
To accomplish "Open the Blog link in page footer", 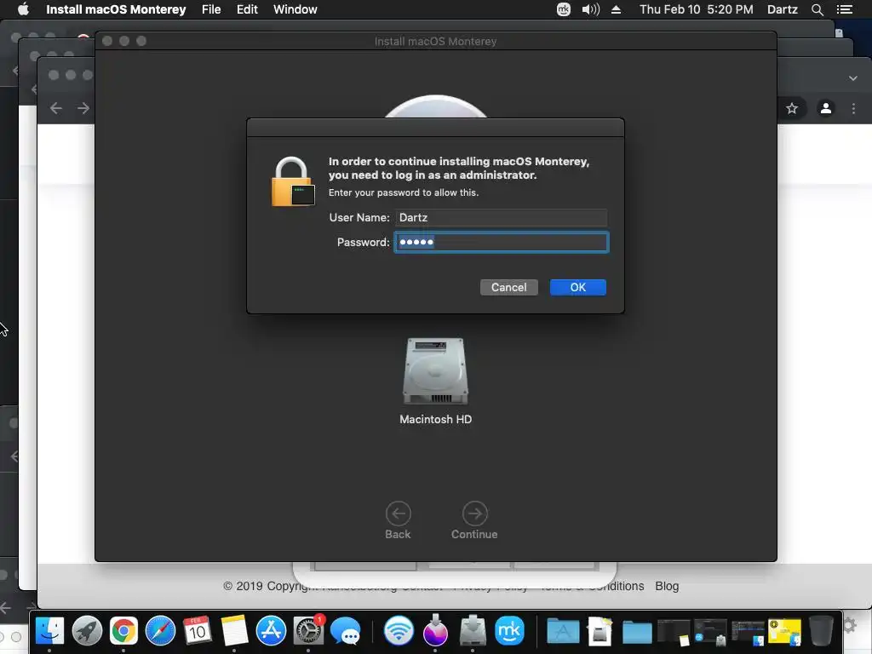I will (667, 586).
